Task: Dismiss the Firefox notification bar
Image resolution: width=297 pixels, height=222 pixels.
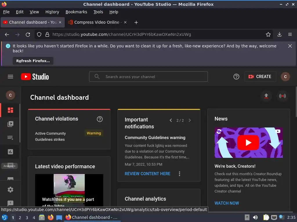Action: 290,46
